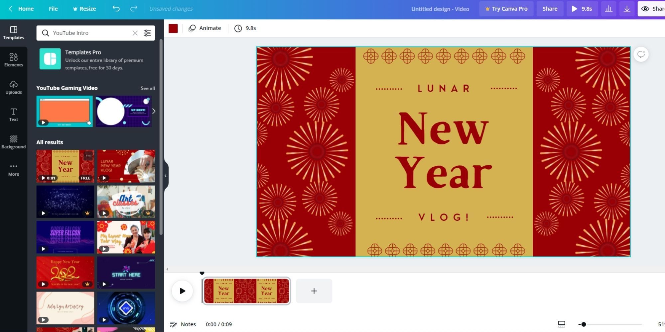The image size is (665, 332).
Task: Download the design
Action: point(627,9)
